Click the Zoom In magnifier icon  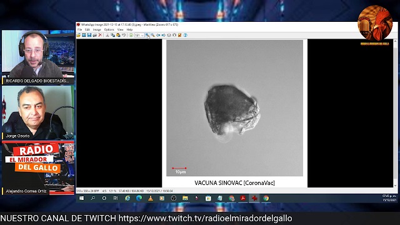pyautogui.click(x=147, y=35)
